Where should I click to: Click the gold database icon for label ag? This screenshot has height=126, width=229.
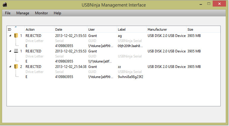16,36
